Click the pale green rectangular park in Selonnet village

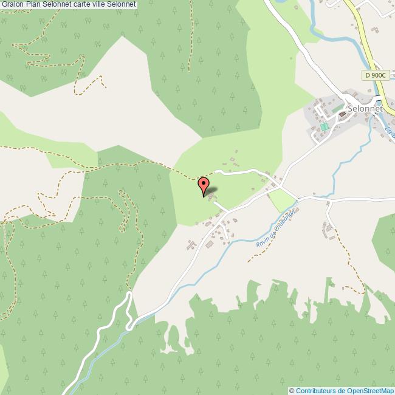(x=337, y=109)
